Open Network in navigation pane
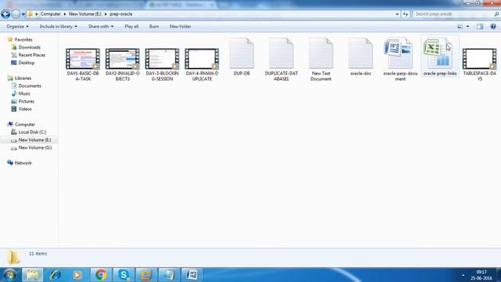The width and height of the screenshot is (501, 282). point(23,163)
